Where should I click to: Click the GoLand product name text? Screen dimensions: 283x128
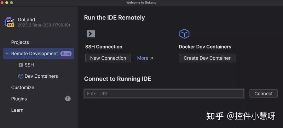click(26, 20)
